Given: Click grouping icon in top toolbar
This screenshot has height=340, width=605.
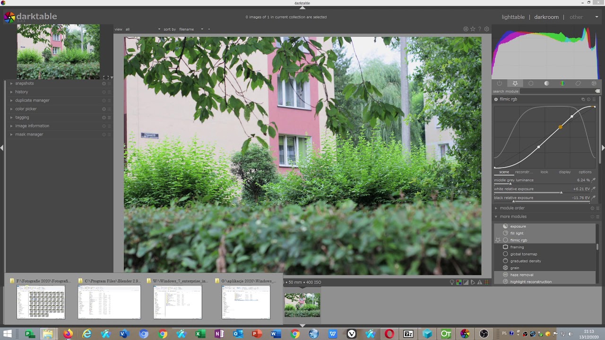Looking at the screenshot, I should pyautogui.click(x=466, y=29).
